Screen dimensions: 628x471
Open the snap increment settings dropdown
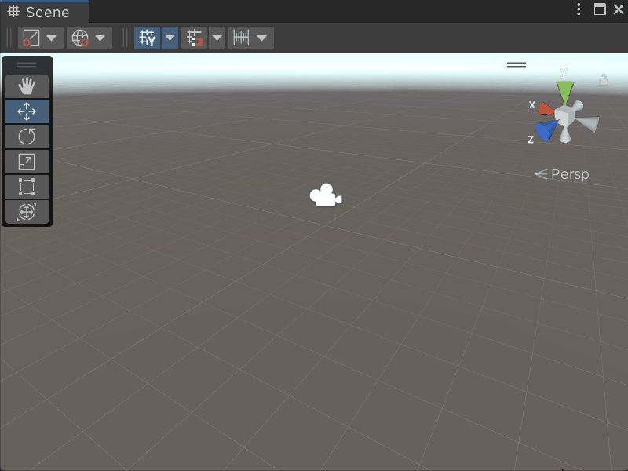(x=262, y=38)
